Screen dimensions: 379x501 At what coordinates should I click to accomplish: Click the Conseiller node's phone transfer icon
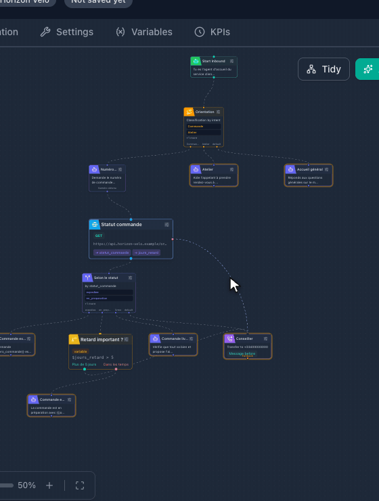[x=229, y=339]
